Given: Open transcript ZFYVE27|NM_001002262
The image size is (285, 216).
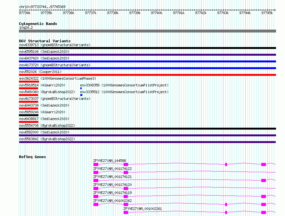Looking at the screenshot, I should [112, 201].
